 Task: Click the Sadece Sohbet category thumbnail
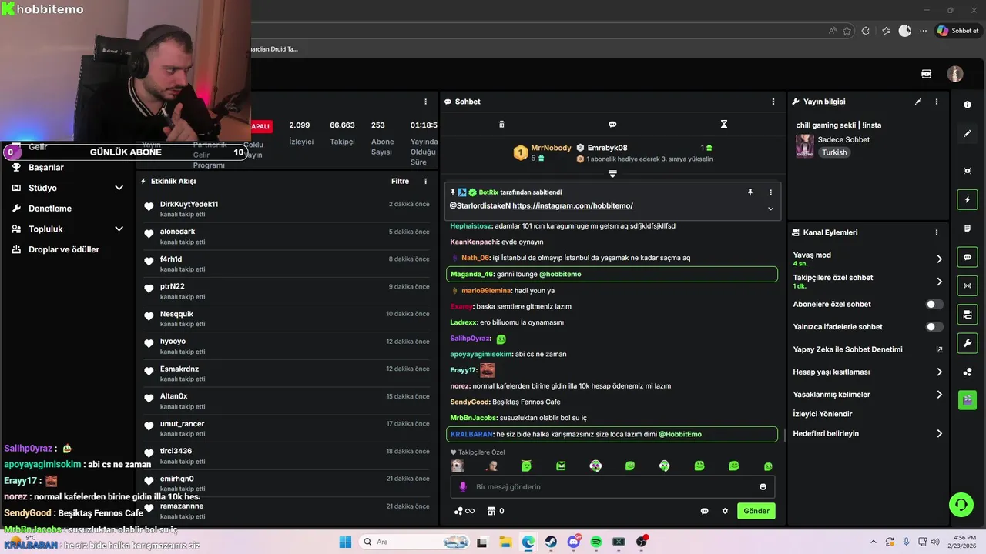click(x=805, y=146)
